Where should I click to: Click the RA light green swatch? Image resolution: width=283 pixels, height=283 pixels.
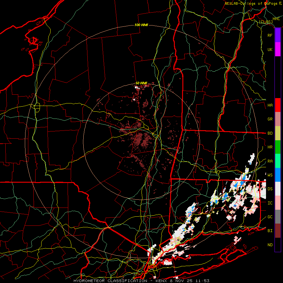point(278,161)
